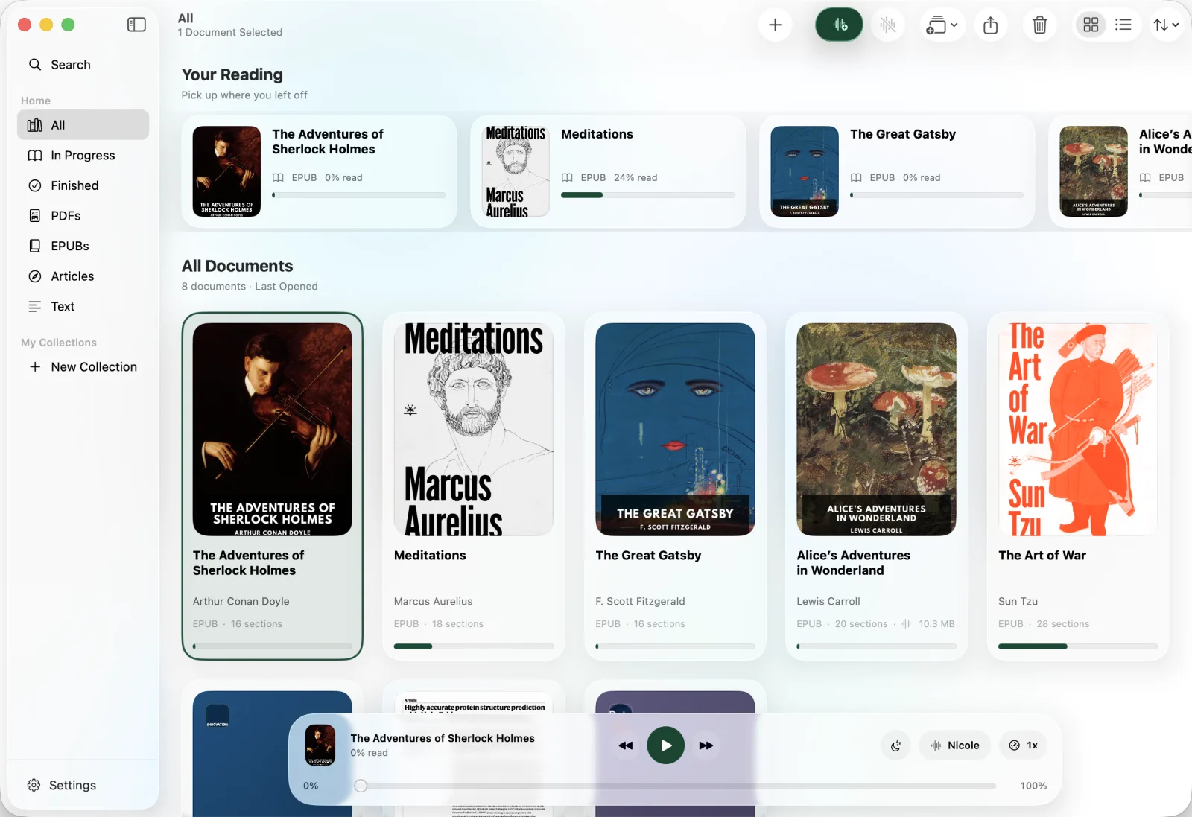The height and width of the screenshot is (817, 1192).
Task: Click The Art of War progress bar
Action: (1078, 646)
